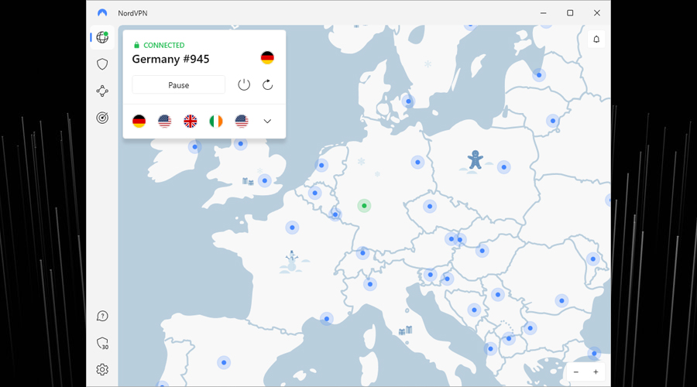Open Settings gear in the sidebar
697x387 pixels.
102,370
